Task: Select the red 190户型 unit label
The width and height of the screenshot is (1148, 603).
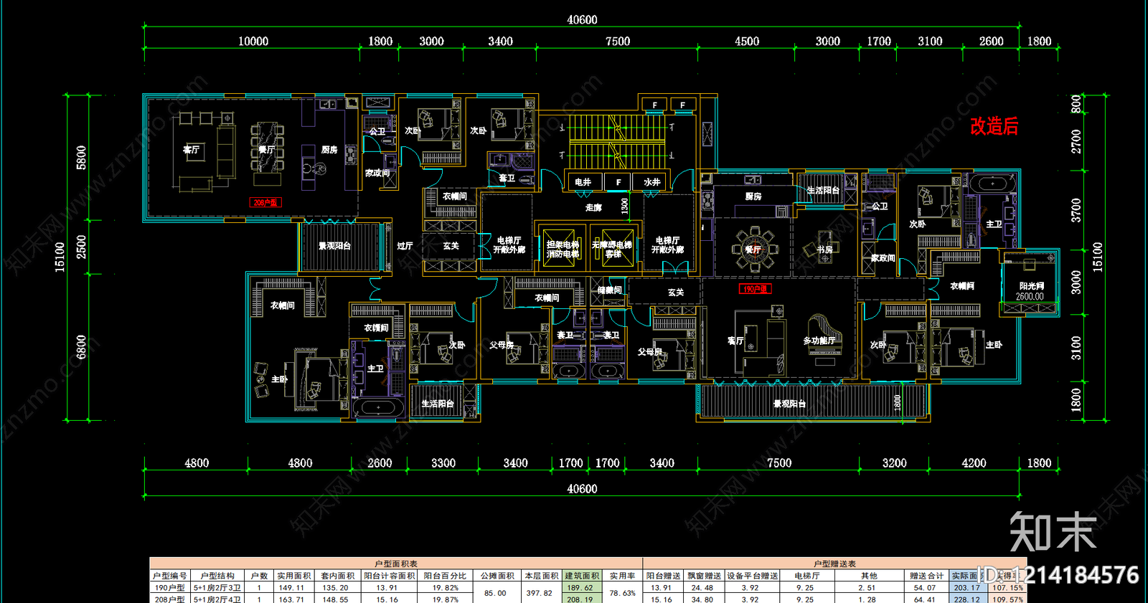Action: 755,289
